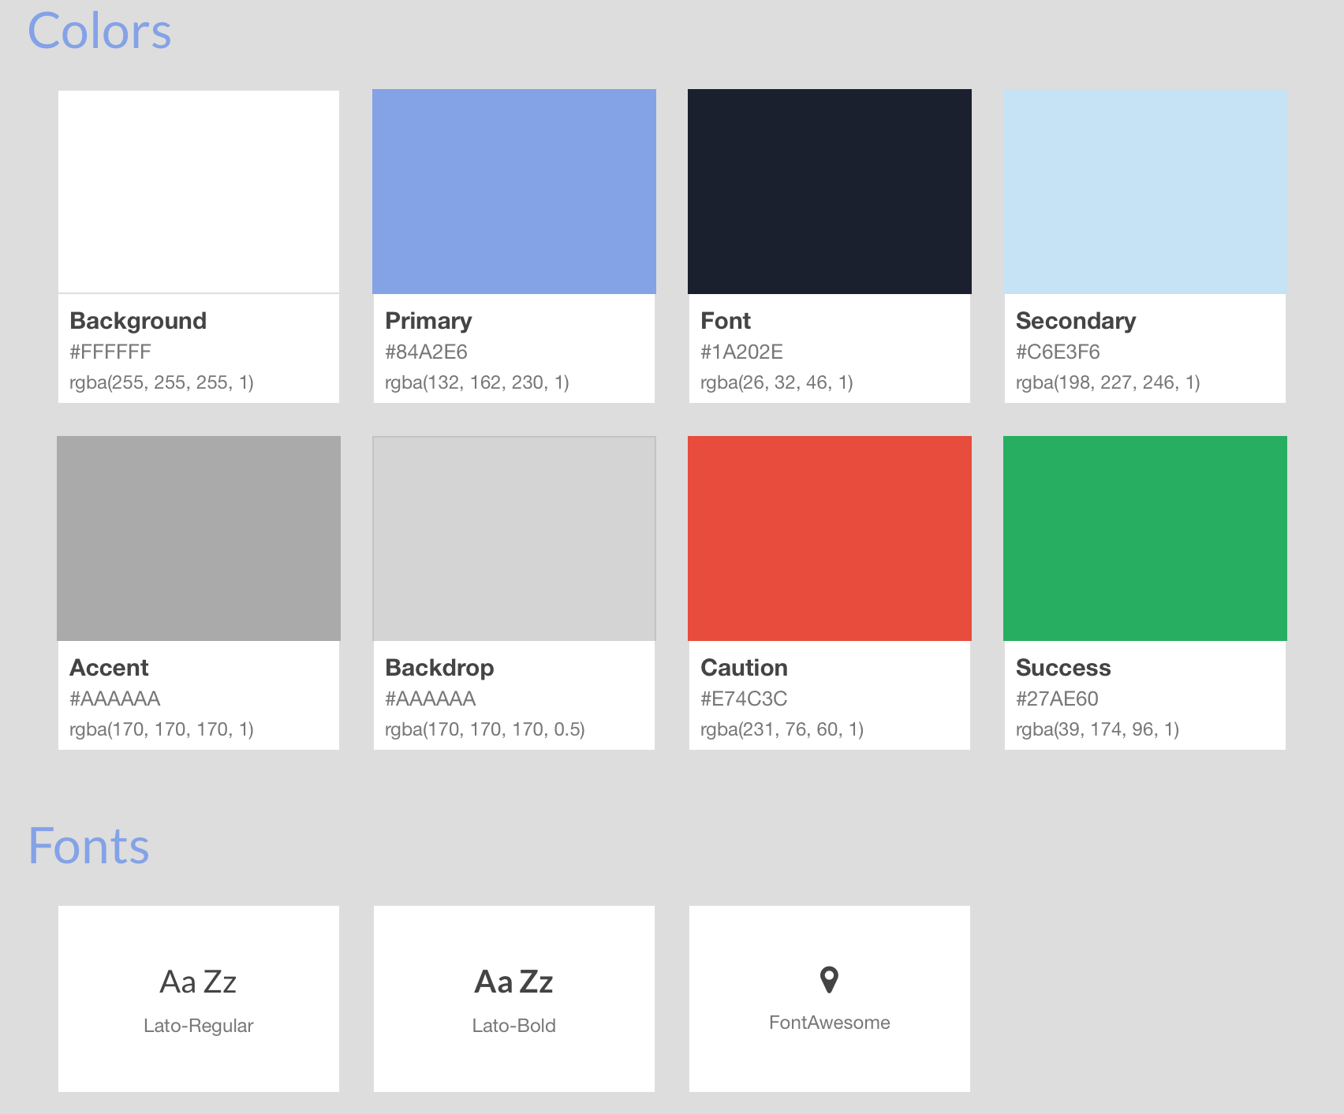The image size is (1344, 1114).
Task: Click the Accent hex value #AAAAAA
Action: point(115,699)
